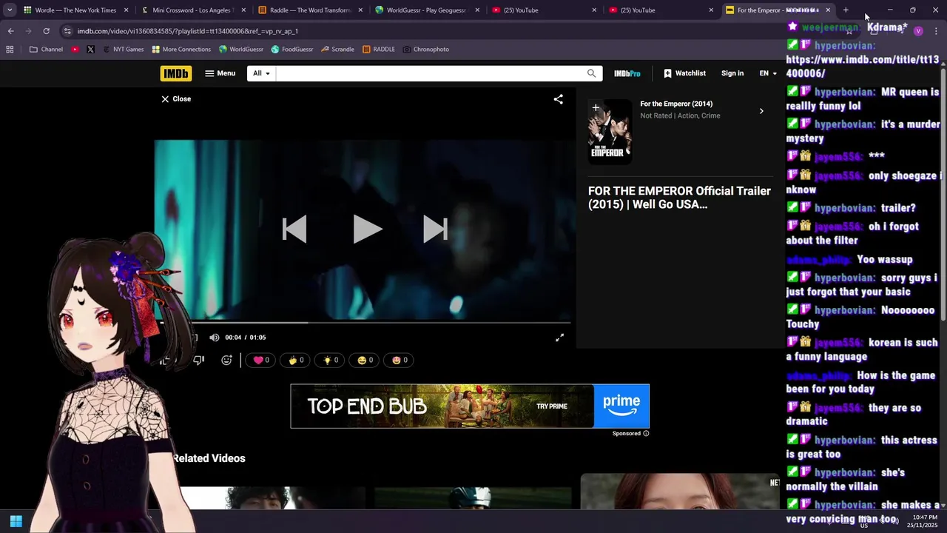This screenshot has height=533, width=947.
Task: Open the IMDbPro link
Action: (627, 73)
